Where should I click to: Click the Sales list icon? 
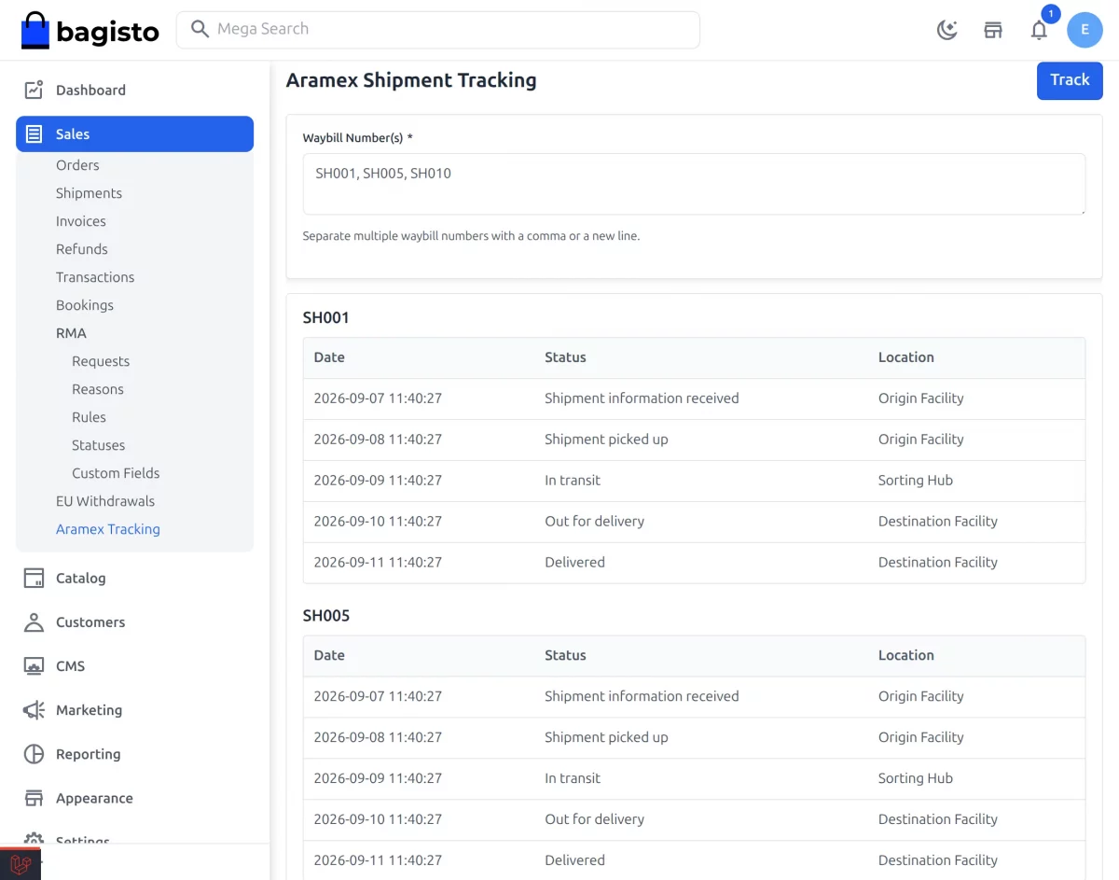click(34, 133)
